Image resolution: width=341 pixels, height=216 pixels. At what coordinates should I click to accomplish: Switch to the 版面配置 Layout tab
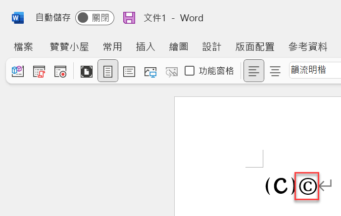tap(255, 46)
